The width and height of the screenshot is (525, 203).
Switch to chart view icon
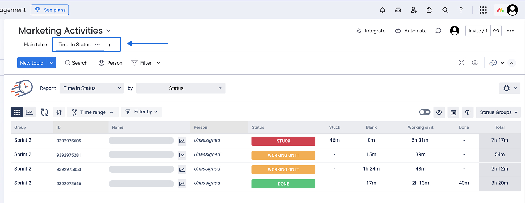[30, 112]
